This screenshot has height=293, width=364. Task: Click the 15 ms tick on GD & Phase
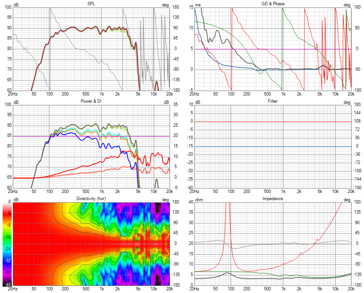191,7
